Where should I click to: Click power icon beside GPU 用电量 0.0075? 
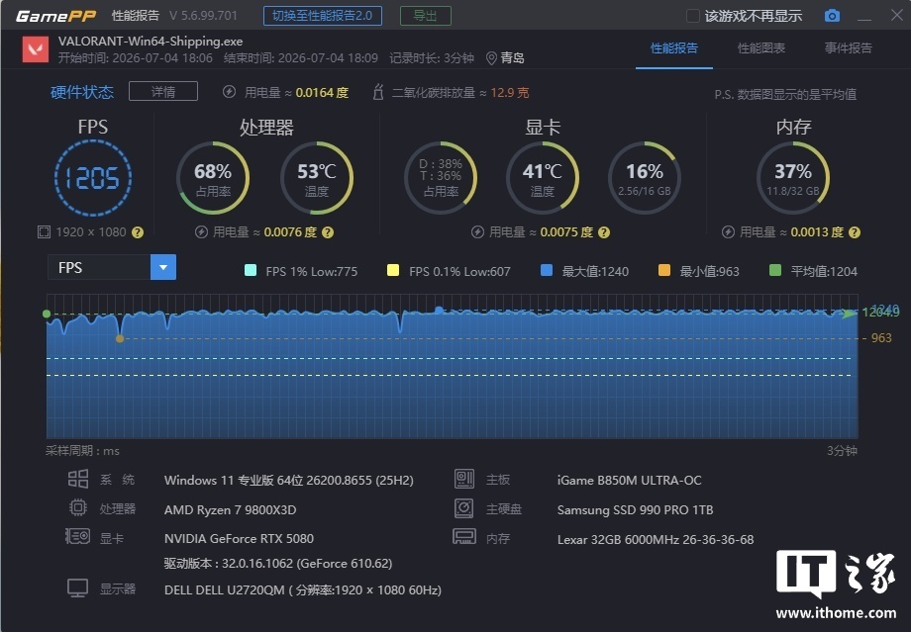pos(477,232)
